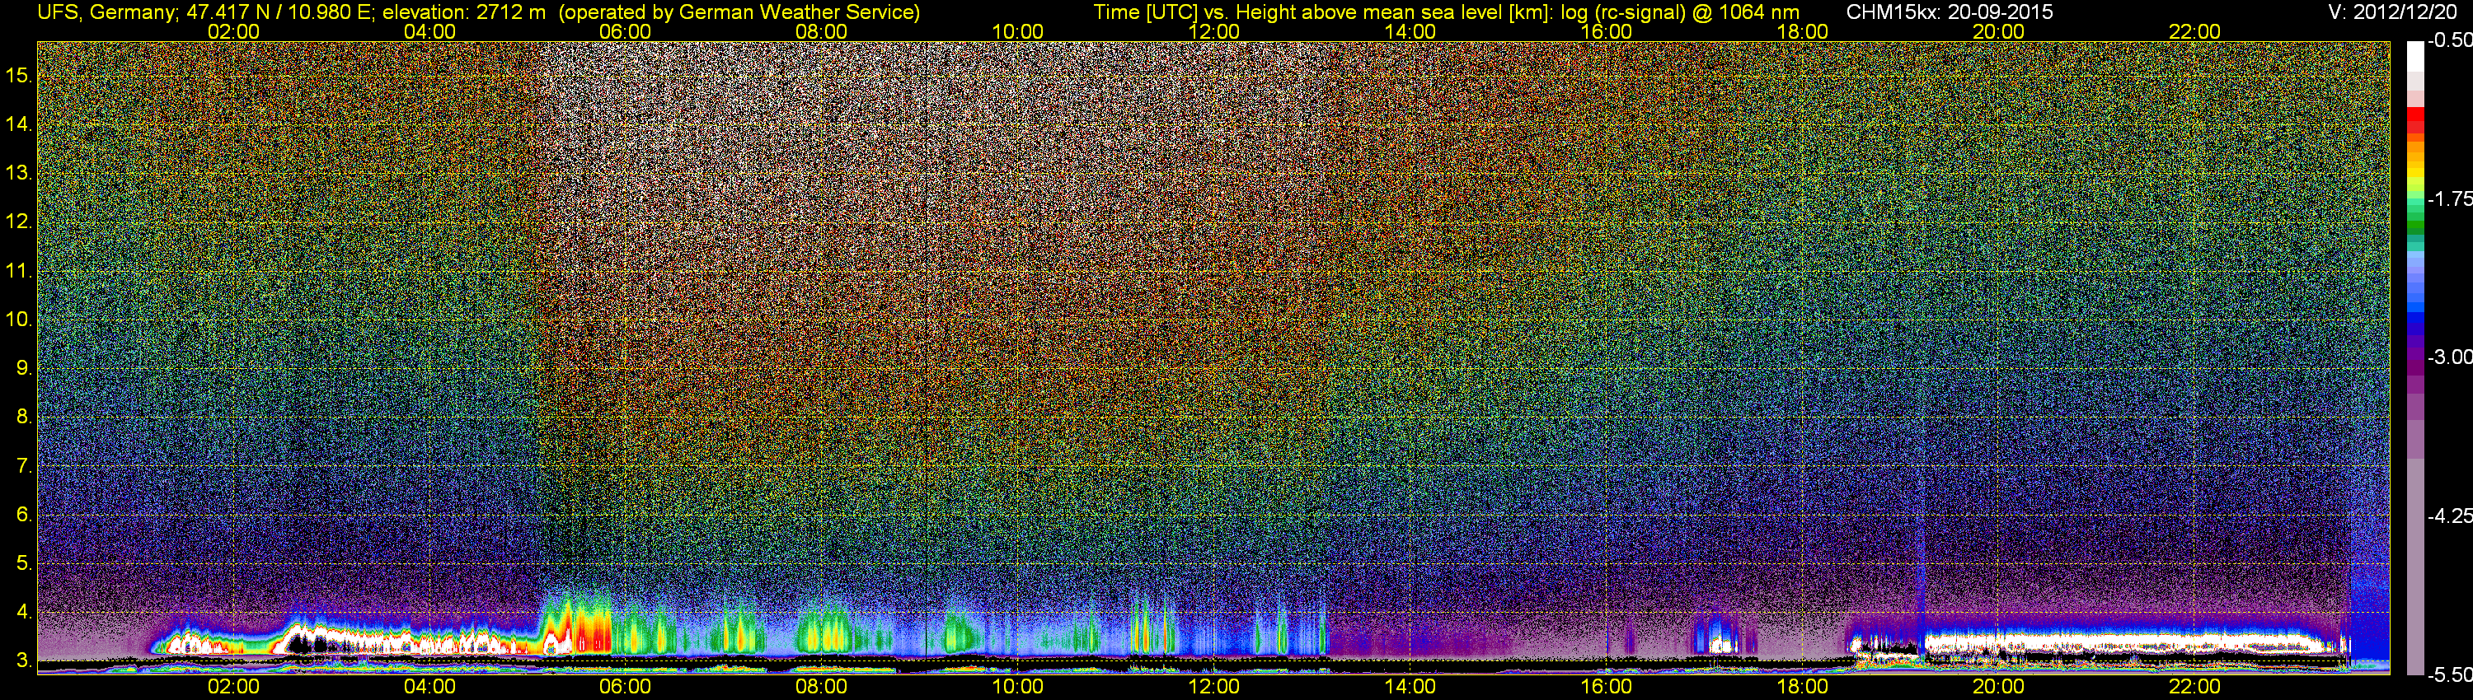
Task: Click the "10:00" label on the bottom time axis
Action: tap(1017, 687)
